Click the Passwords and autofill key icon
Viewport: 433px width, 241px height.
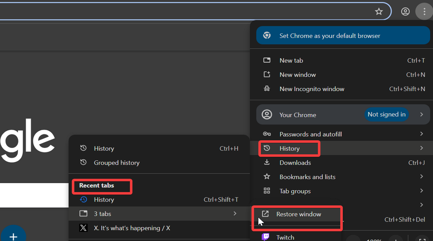[267, 134]
